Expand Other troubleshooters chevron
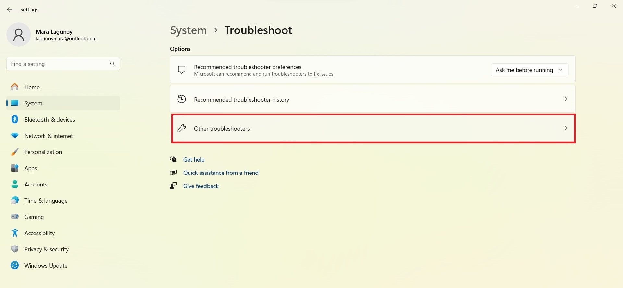623x288 pixels. (x=566, y=128)
